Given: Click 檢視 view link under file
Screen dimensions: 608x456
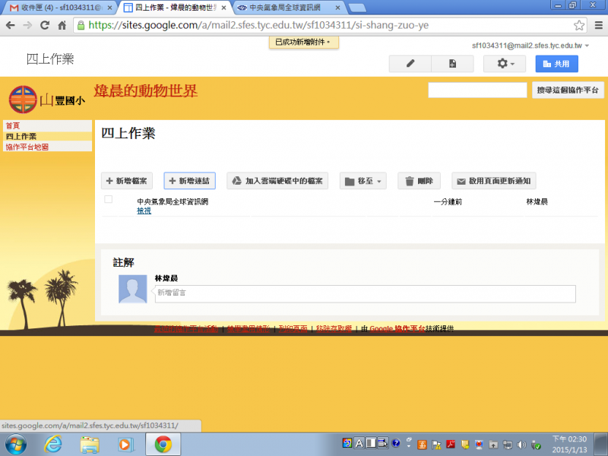Looking at the screenshot, I should point(144,211).
